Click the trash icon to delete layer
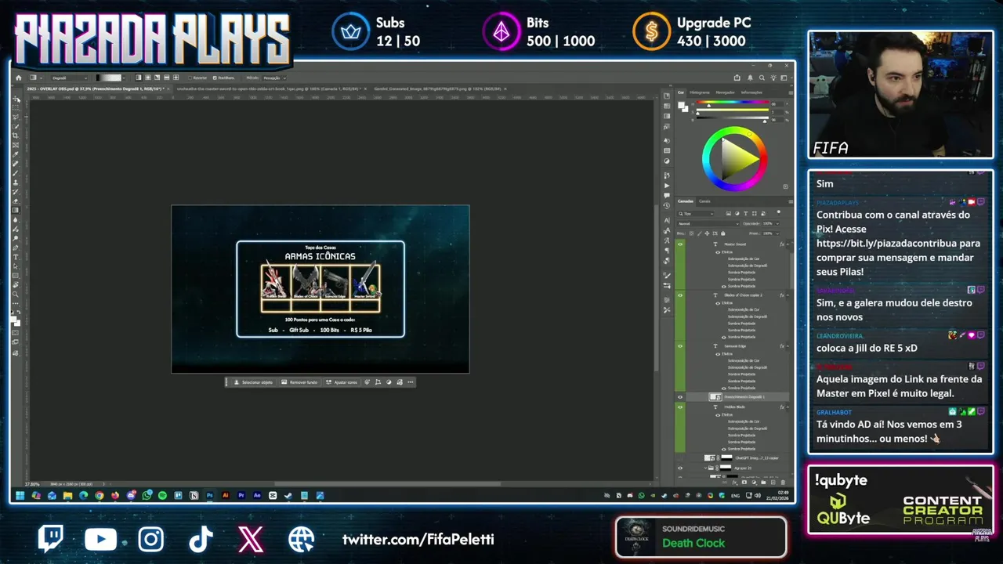Viewport: 1003px width, 564px height. tap(783, 483)
